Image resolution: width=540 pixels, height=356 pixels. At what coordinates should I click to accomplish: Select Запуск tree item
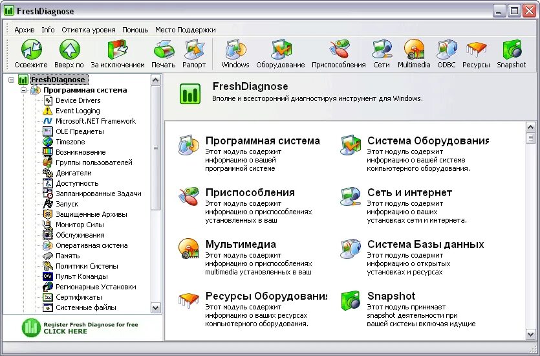(x=67, y=204)
